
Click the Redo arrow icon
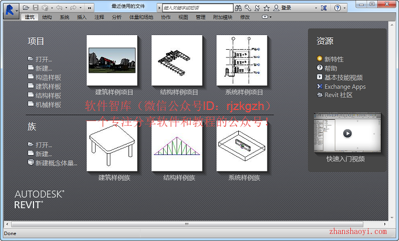(x=73, y=8)
